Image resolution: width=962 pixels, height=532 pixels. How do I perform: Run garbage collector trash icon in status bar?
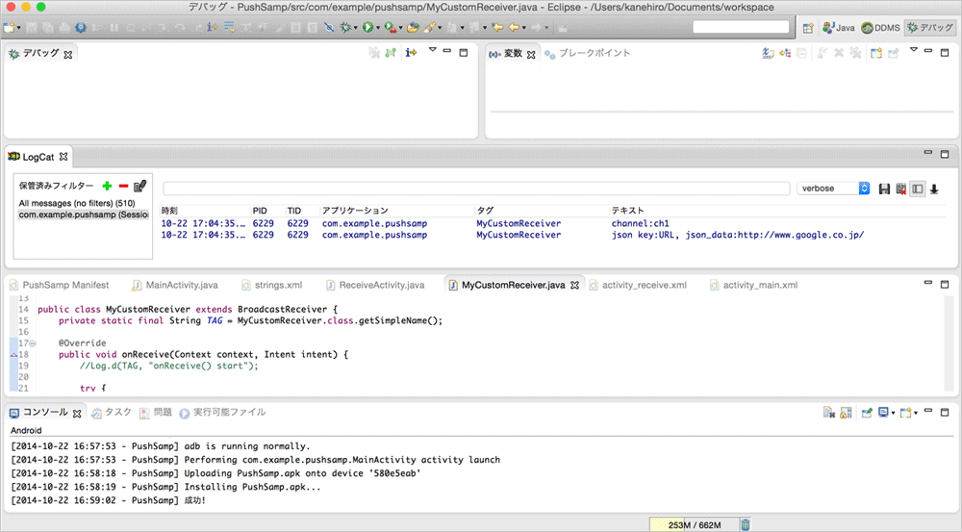click(745, 524)
